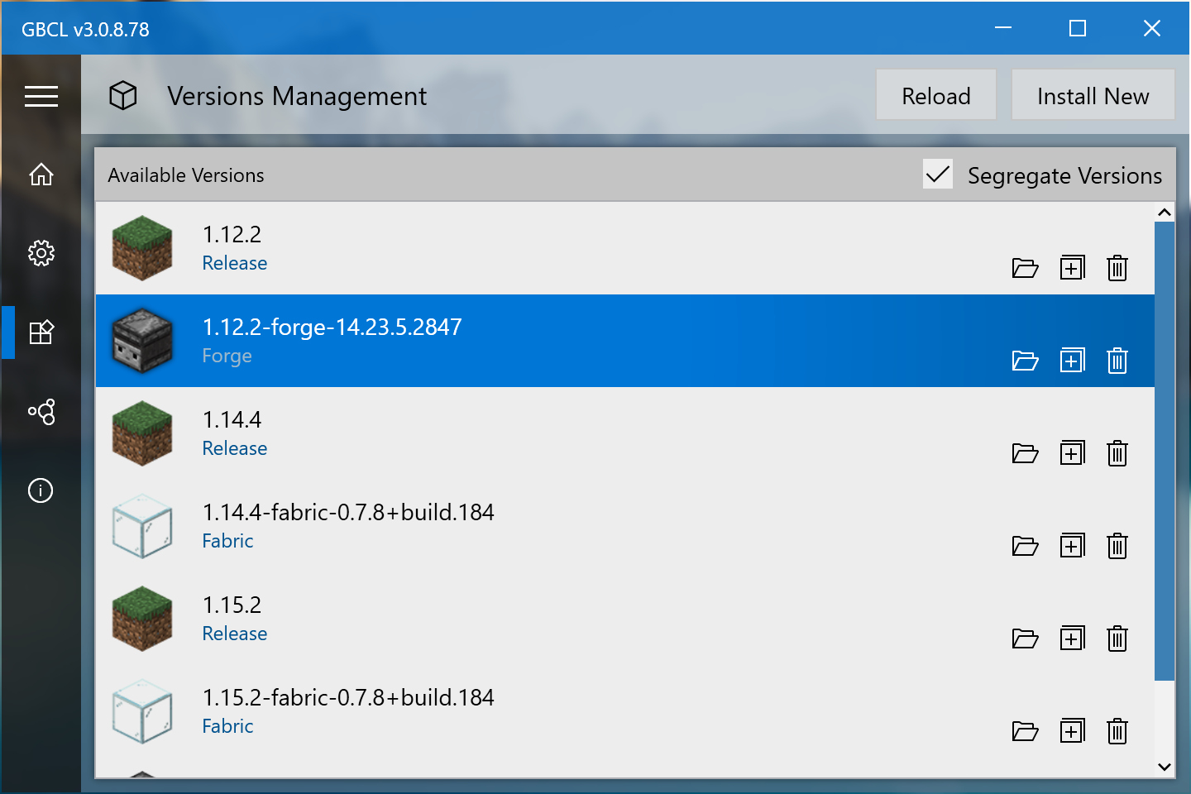Viewport: 1191px width, 794px height.
Task: Delete the 1.15.2-fabric-0.7.8+build.184 version
Action: [1117, 731]
